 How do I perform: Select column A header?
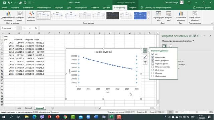tap(9, 33)
